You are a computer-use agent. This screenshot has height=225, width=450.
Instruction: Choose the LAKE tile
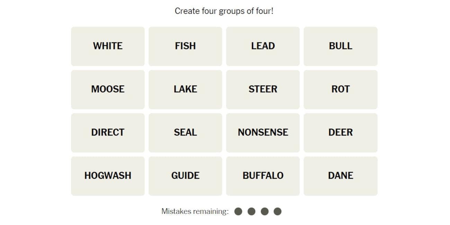tap(185, 89)
